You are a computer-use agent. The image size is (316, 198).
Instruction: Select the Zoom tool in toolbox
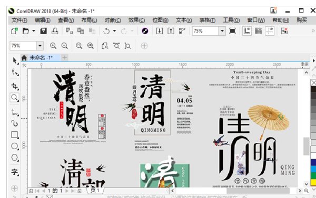click(15, 98)
